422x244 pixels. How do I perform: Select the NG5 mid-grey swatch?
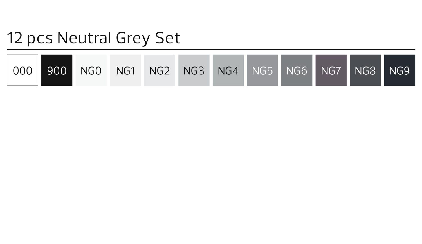[x=262, y=70]
